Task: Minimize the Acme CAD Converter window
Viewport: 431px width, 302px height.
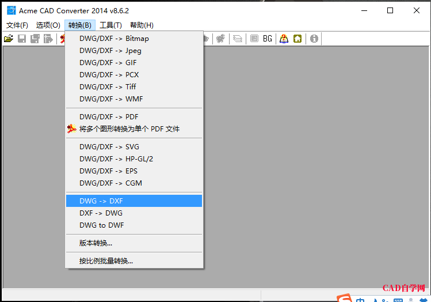Action: [x=364, y=10]
